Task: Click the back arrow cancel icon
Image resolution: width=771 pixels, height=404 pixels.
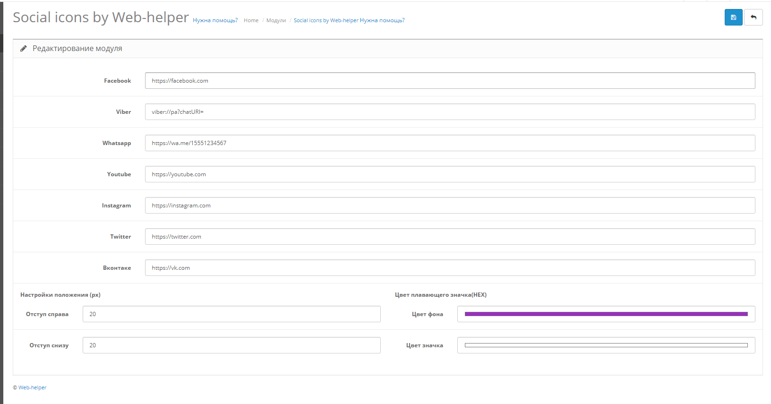Action: [753, 17]
